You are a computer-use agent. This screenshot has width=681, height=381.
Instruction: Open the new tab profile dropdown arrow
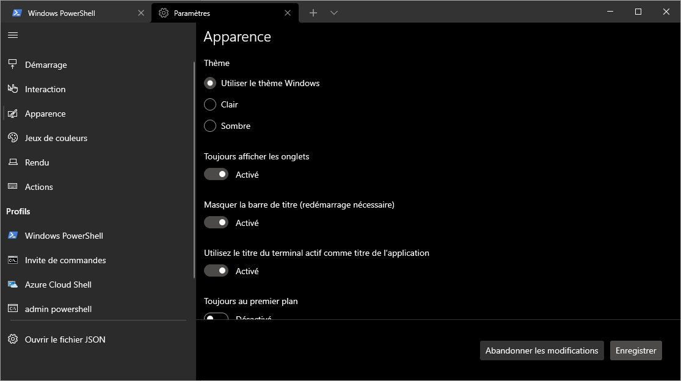[334, 13]
